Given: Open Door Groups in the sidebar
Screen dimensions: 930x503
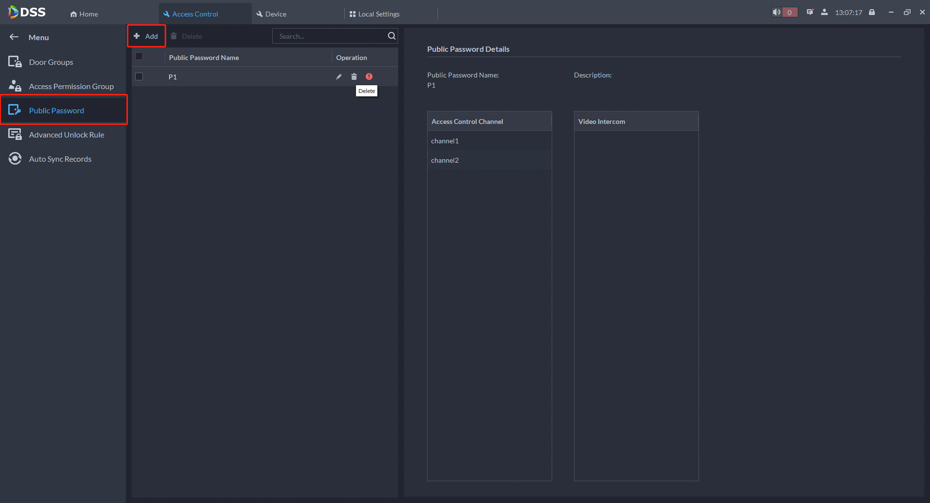Looking at the screenshot, I should (51, 62).
